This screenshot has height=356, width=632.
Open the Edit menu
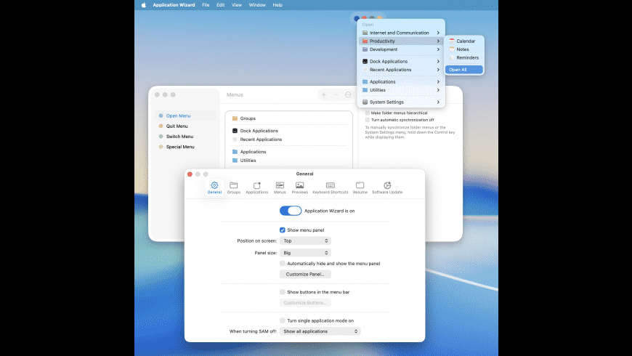(x=221, y=5)
